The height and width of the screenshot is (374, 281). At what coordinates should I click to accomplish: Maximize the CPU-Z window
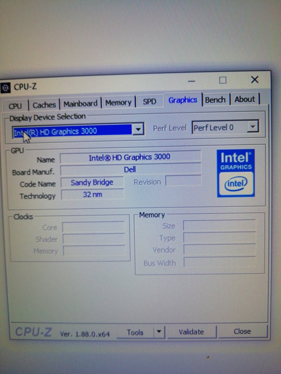click(223, 80)
